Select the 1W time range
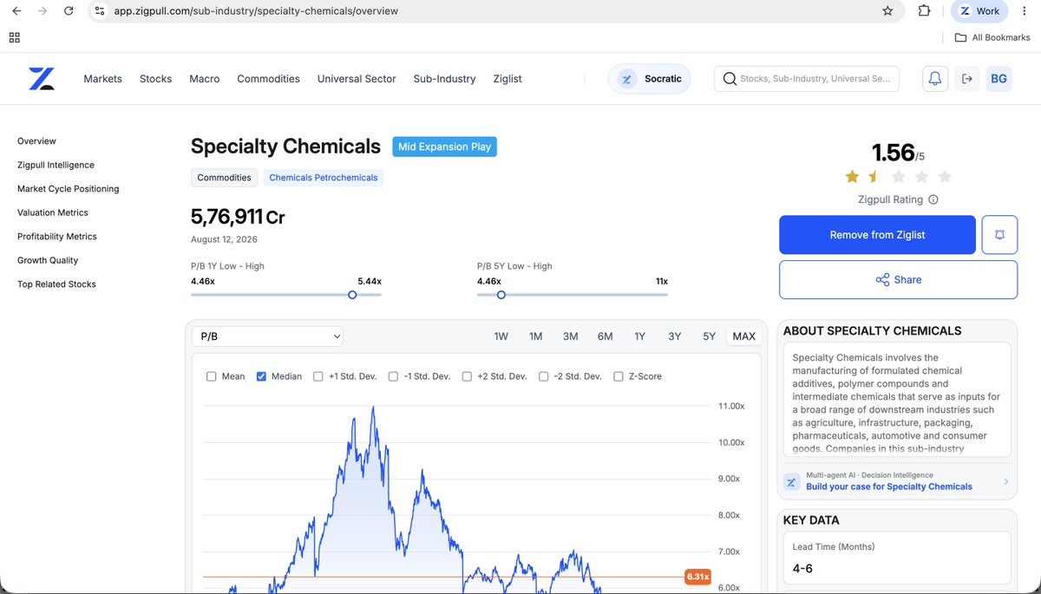 (x=501, y=336)
